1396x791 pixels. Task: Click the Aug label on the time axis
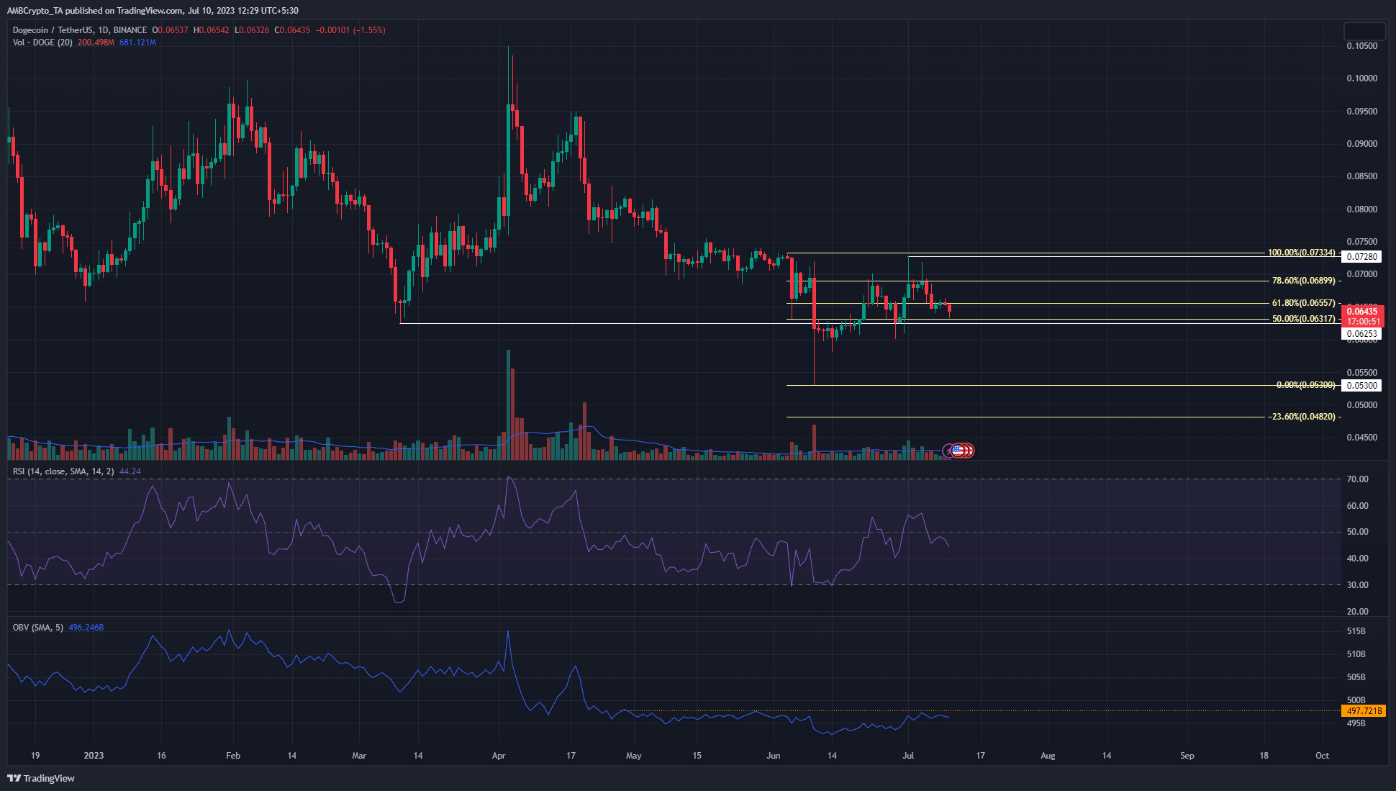(x=1048, y=756)
